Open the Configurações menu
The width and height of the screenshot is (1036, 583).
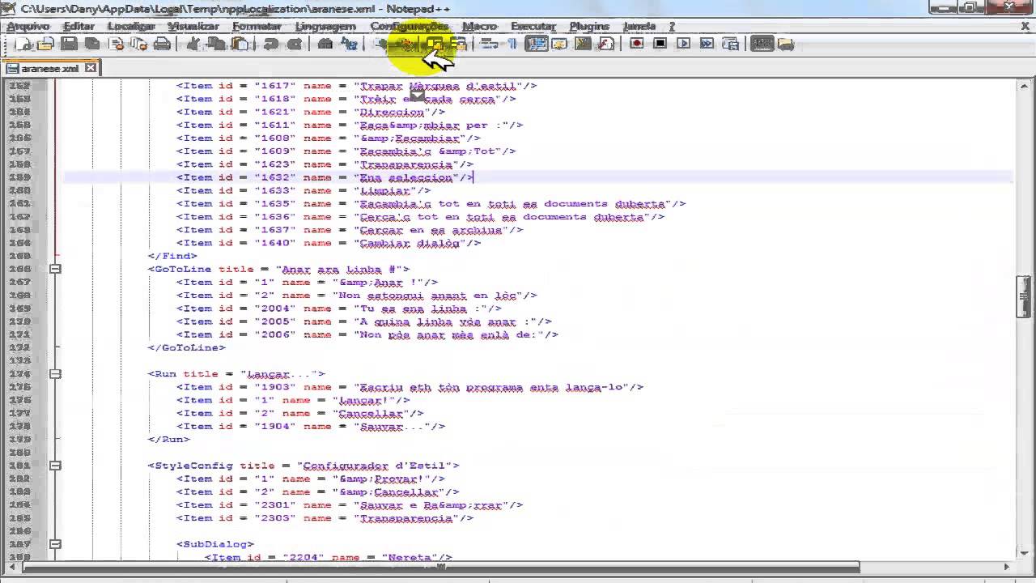(409, 26)
